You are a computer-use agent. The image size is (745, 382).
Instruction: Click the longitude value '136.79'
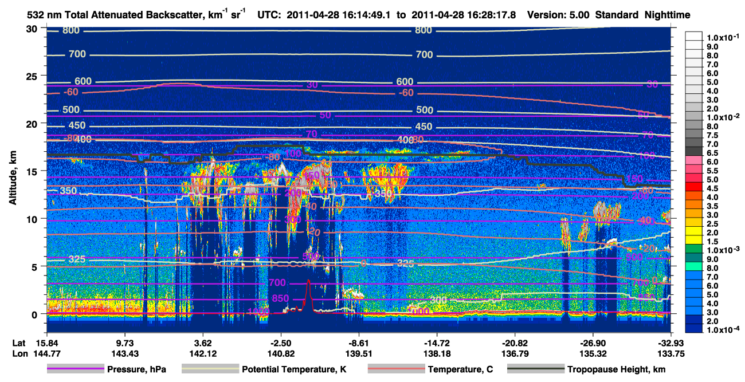(515, 353)
